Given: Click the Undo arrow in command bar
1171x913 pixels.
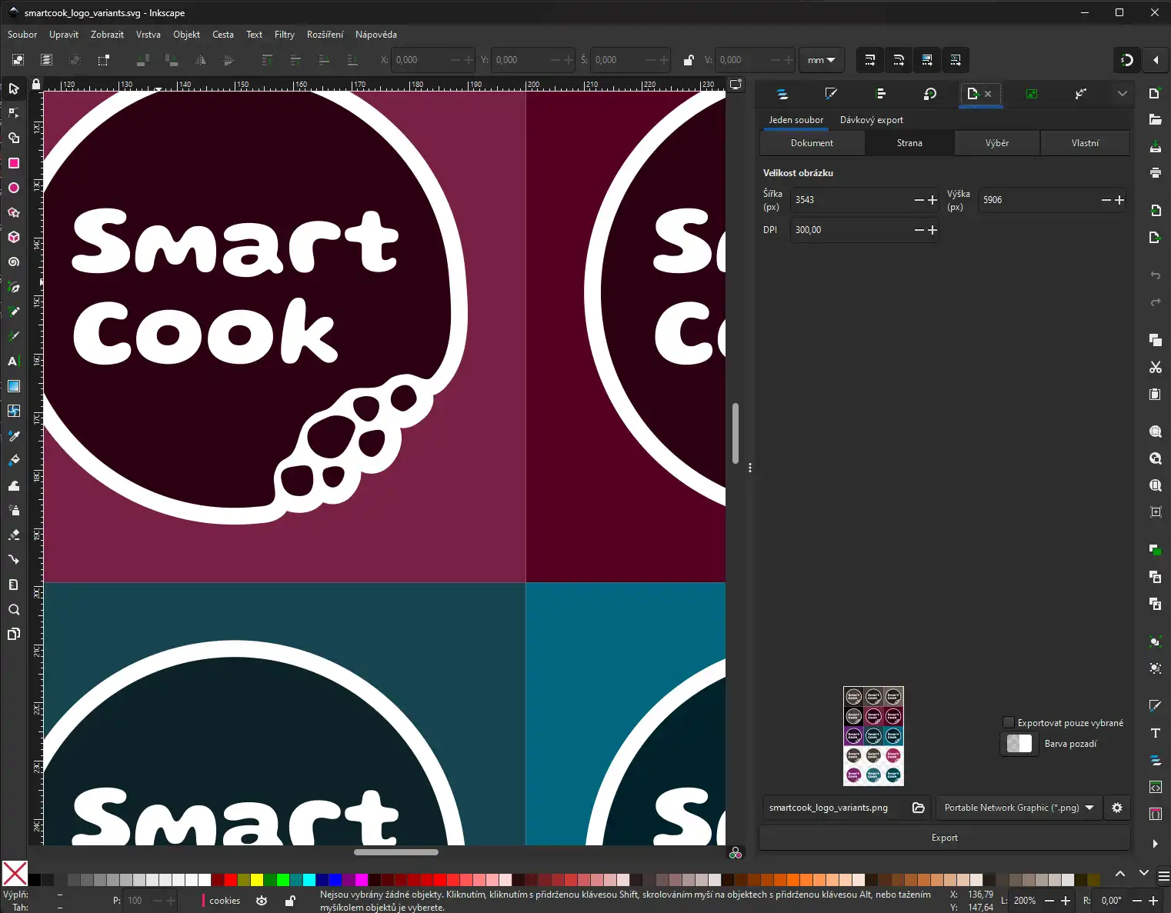Looking at the screenshot, I should (1155, 275).
